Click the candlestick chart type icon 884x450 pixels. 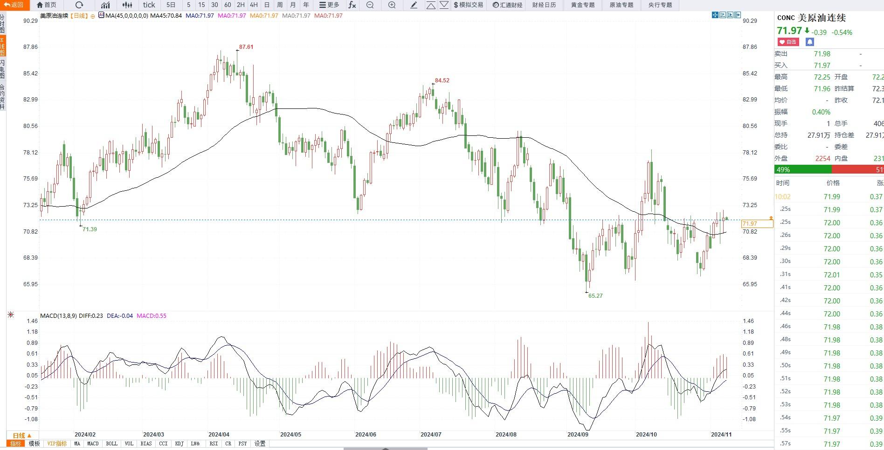pos(127,5)
